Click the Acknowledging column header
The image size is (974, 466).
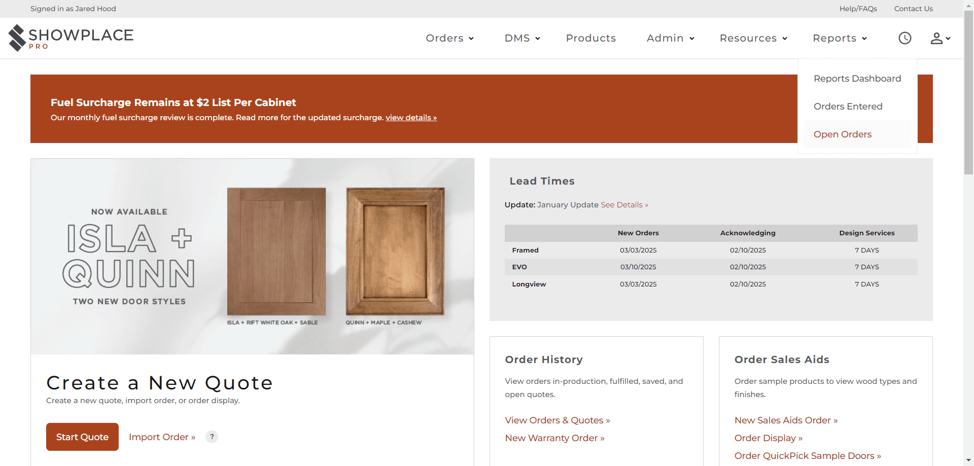748,233
